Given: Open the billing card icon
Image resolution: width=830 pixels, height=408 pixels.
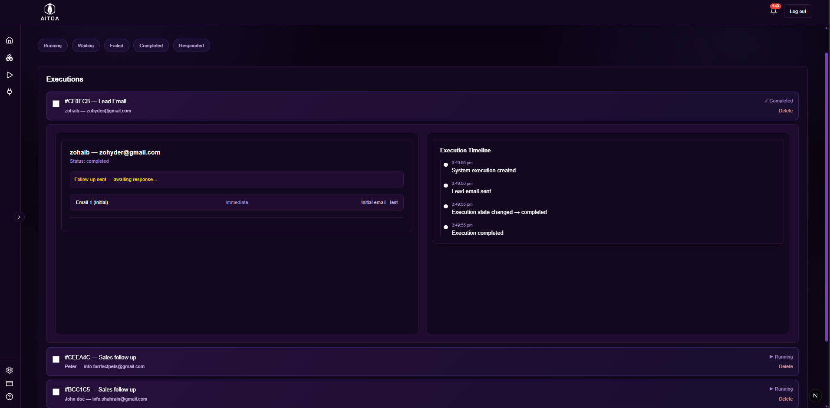Looking at the screenshot, I should coord(10,384).
